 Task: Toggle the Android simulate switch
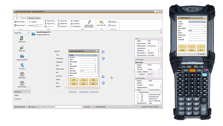tap(38, 25)
